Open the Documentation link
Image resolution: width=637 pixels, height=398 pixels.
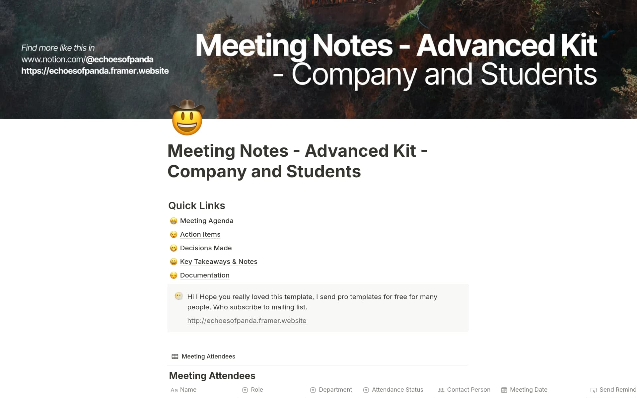coord(204,275)
